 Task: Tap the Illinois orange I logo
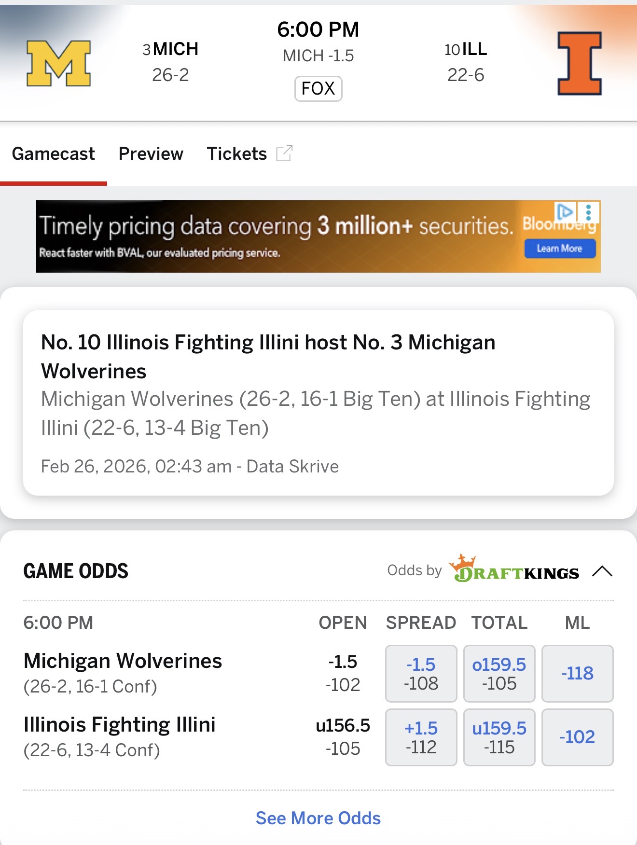click(x=580, y=63)
